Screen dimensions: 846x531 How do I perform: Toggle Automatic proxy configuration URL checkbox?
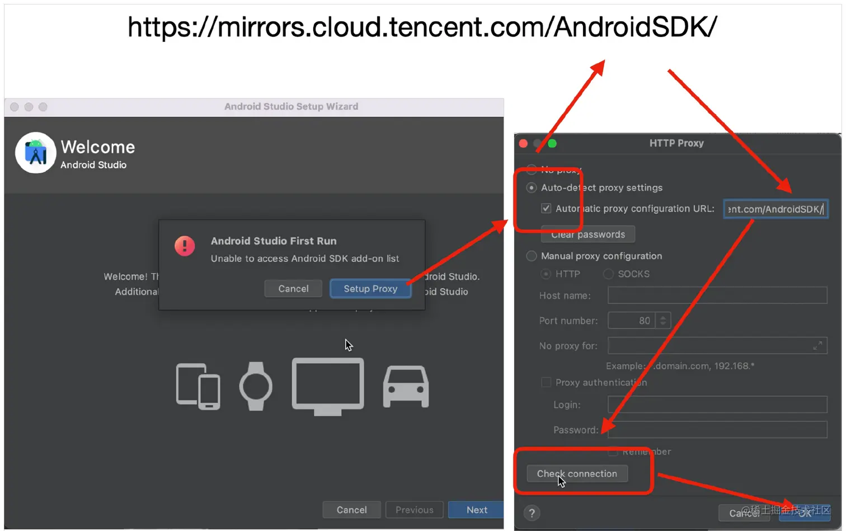pos(546,208)
